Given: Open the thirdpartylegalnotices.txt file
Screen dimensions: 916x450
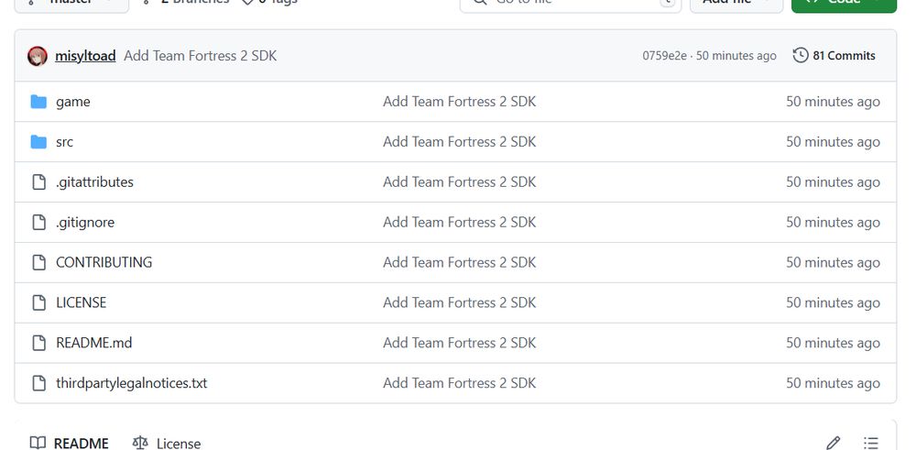Looking at the screenshot, I should click(x=131, y=383).
